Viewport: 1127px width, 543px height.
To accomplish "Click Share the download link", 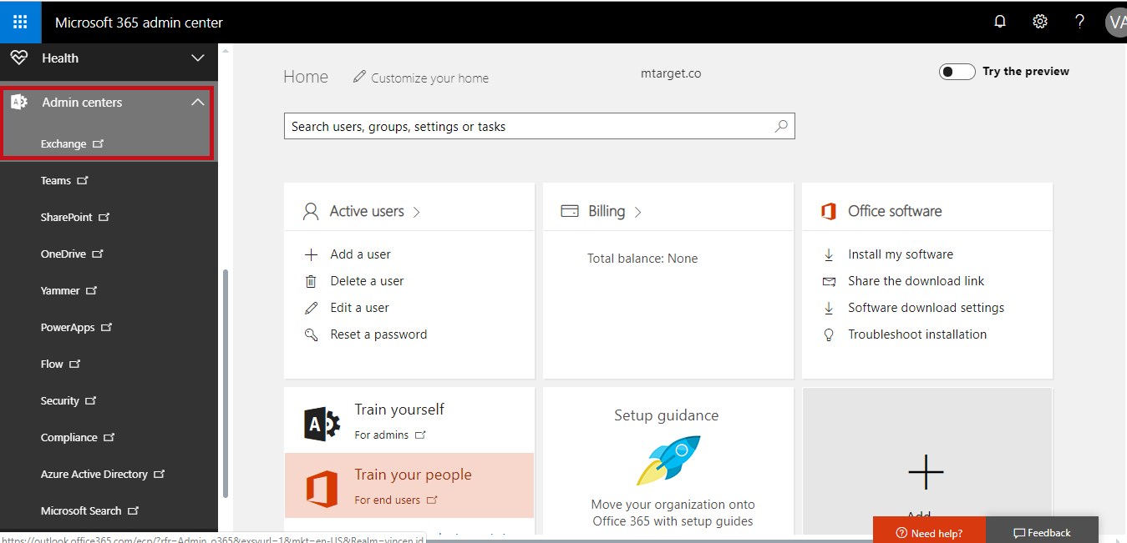I will [x=916, y=281].
